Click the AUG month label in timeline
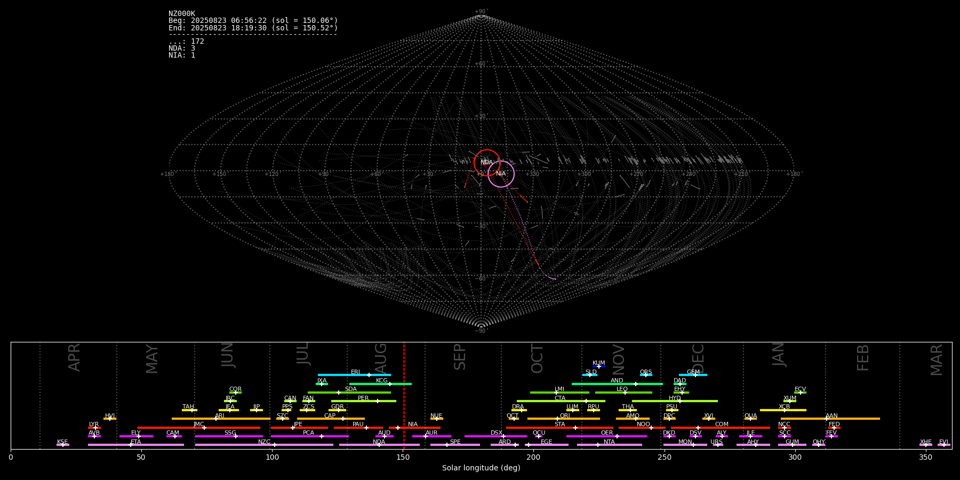The width and height of the screenshot is (960, 480). 381,358
